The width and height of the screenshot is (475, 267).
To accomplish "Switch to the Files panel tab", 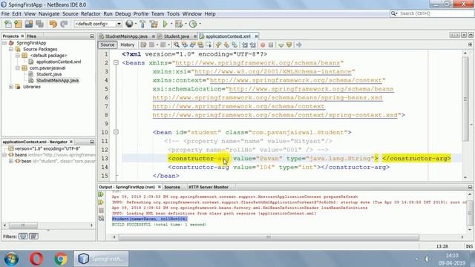I will pyautogui.click(x=31, y=36).
